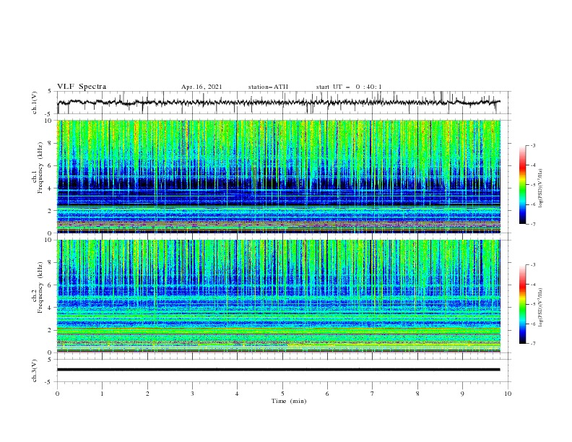Click inside the ch.1 spectrogram plot
Viewport: 572px width, 442px height.
[x=279, y=176]
